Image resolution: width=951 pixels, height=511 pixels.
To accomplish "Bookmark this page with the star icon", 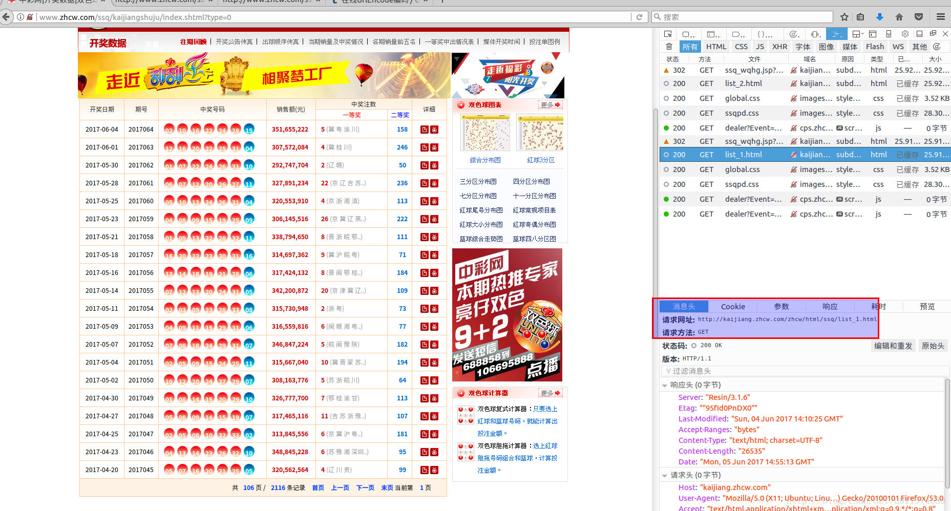I will coord(844,17).
